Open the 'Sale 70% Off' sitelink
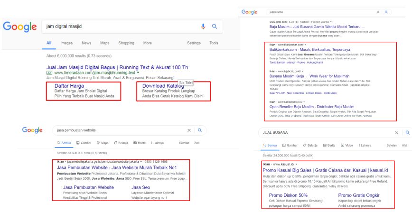Screen dimensions: 412x212 [x=277, y=93]
